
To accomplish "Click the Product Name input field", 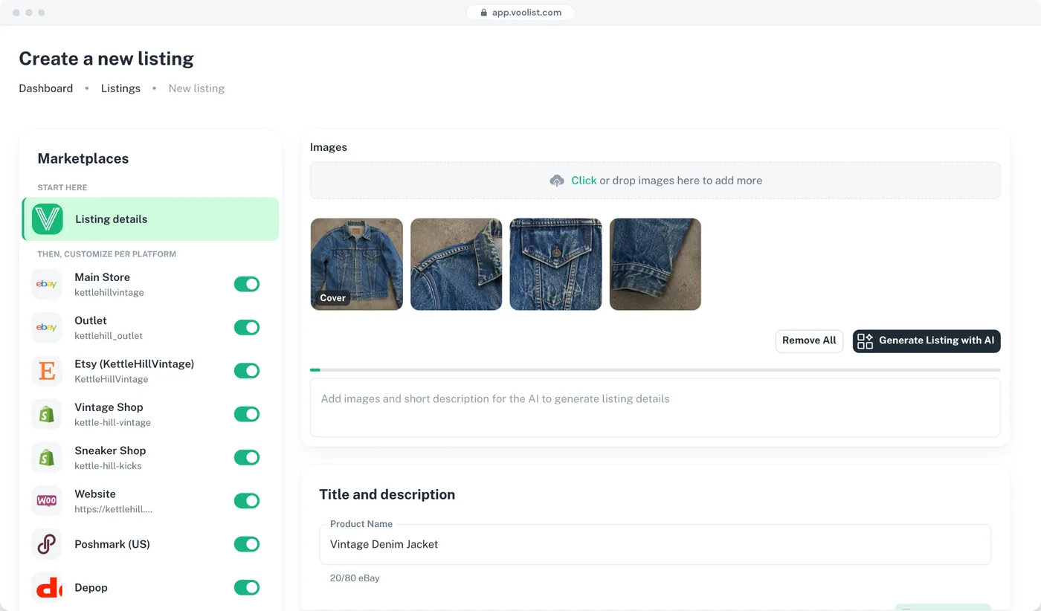I will pos(655,545).
